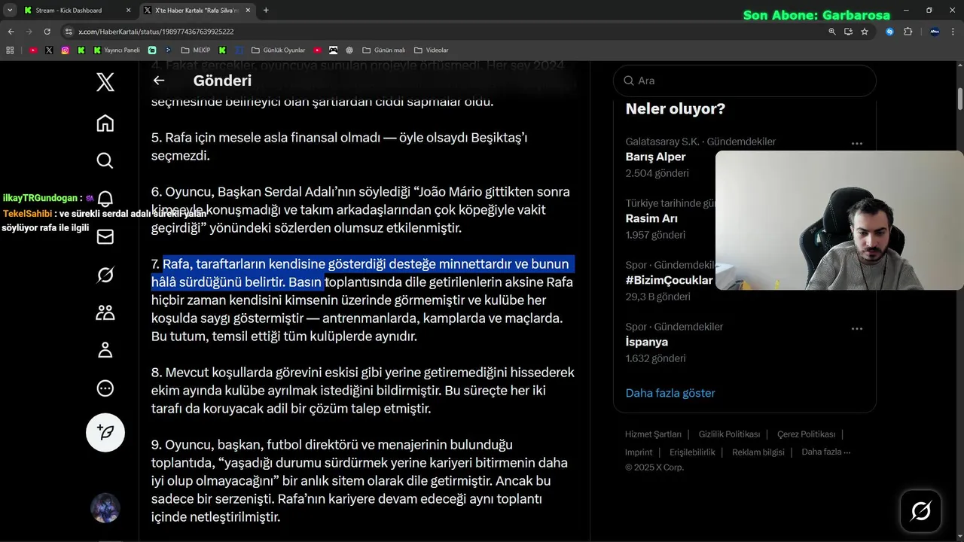964x542 pixels.
Task: Go to Home via house icon
Action: [105, 123]
